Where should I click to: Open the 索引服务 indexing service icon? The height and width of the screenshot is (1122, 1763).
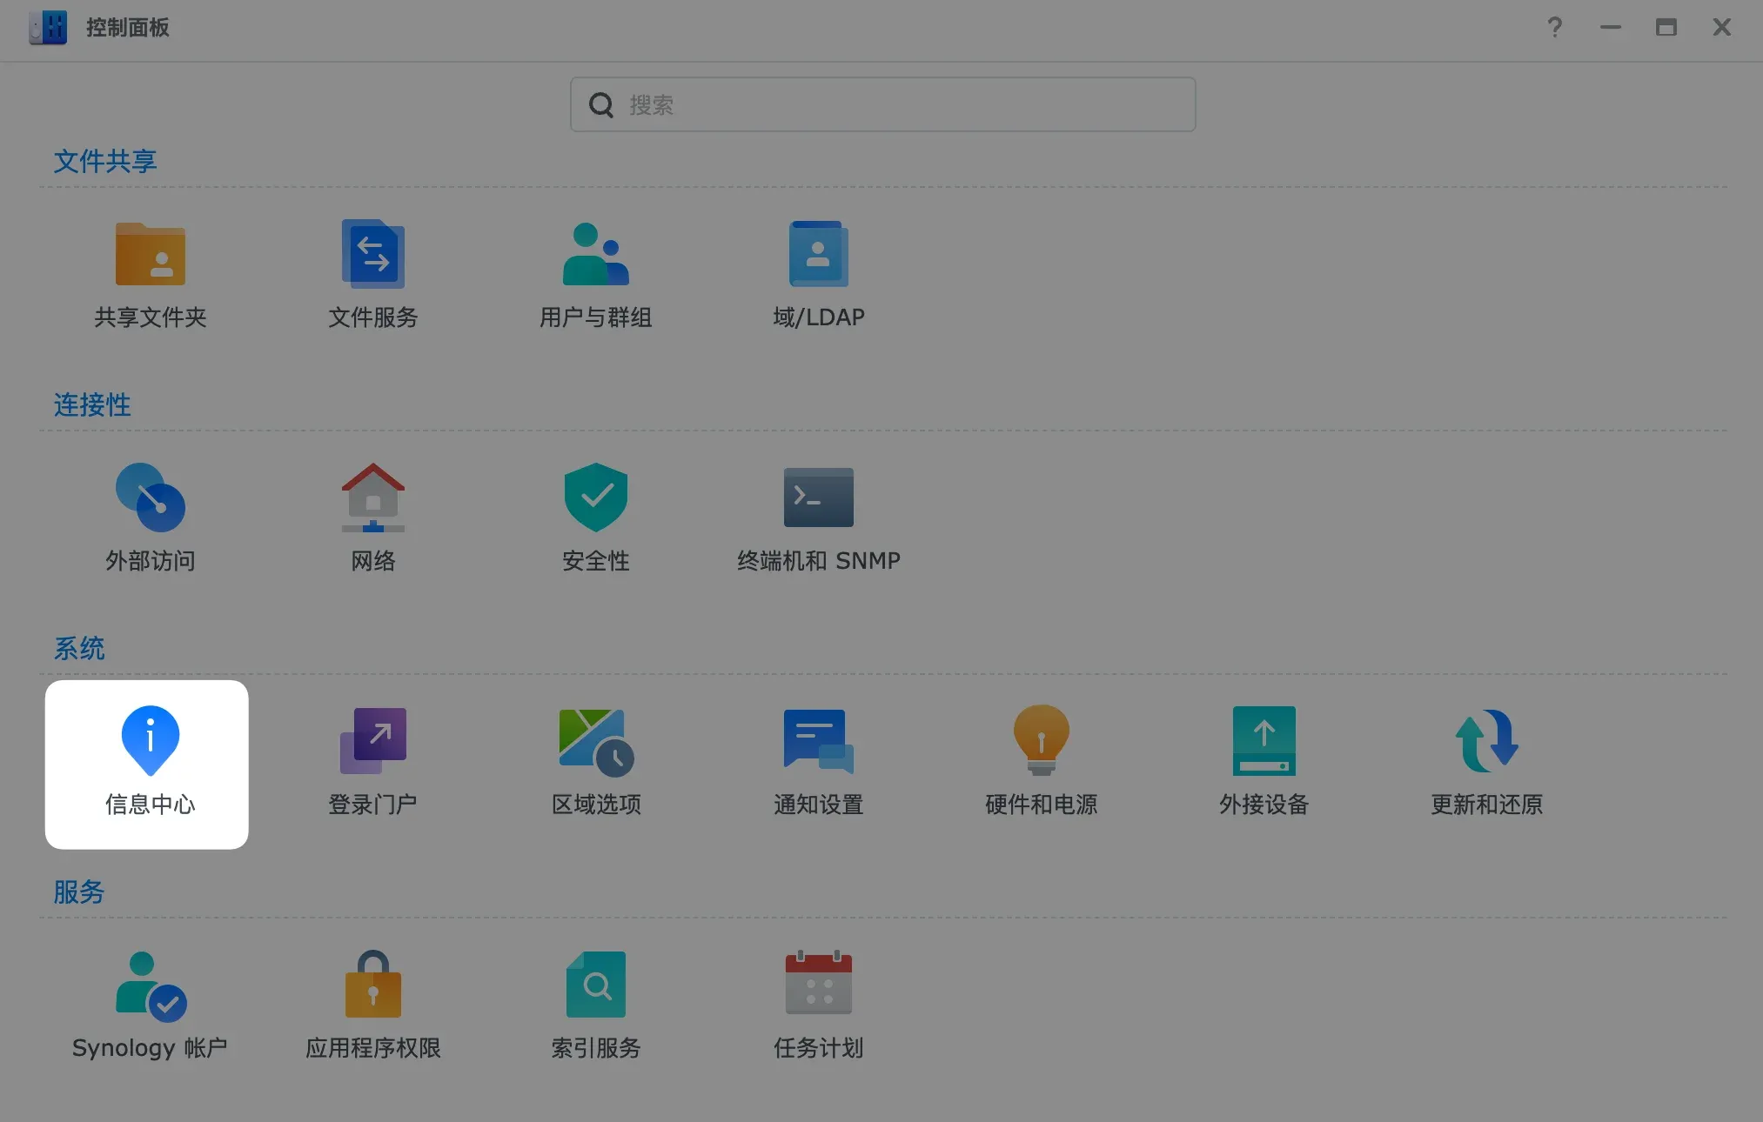(x=595, y=985)
